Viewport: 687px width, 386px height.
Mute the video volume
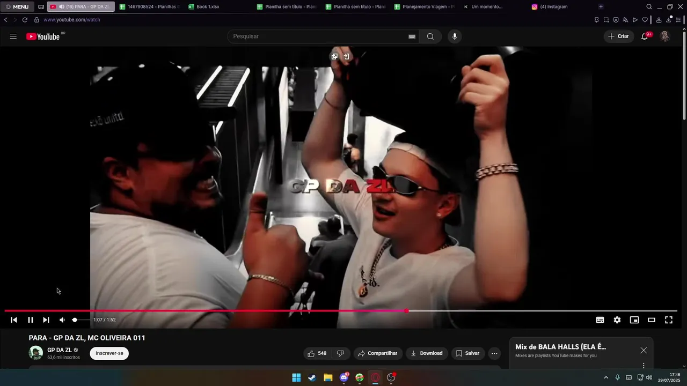(x=62, y=320)
